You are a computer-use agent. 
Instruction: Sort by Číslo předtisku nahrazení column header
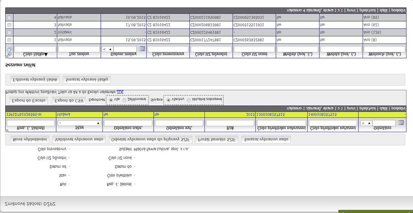pyautogui.click(x=281, y=128)
